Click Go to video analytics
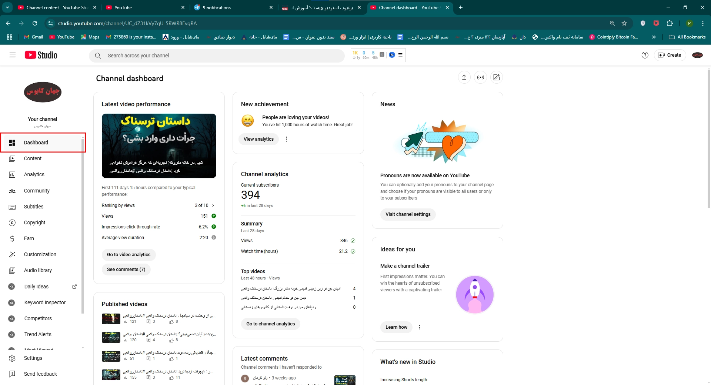The image size is (711, 385). click(x=128, y=255)
